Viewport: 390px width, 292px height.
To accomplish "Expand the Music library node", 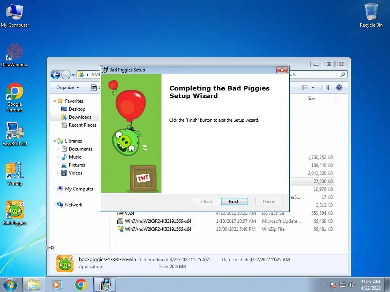I will 58,157.
